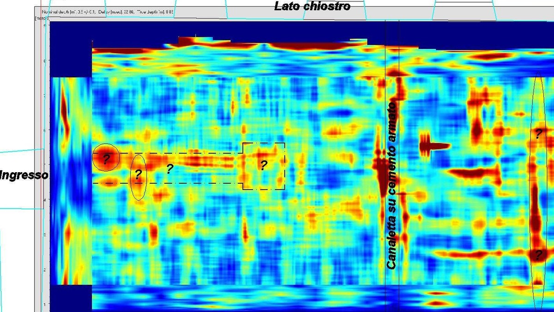Click the number 4 on vertical axis
The width and height of the screenshot is (554, 312).
click(44, 200)
